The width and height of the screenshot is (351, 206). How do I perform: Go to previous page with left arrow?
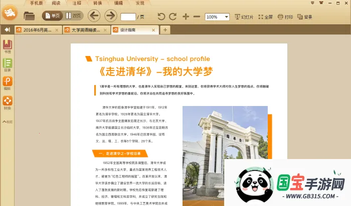pyautogui.click(x=94, y=16)
